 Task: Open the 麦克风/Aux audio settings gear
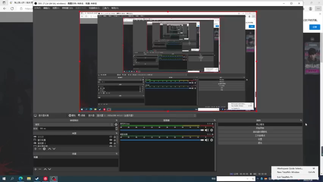212,130
